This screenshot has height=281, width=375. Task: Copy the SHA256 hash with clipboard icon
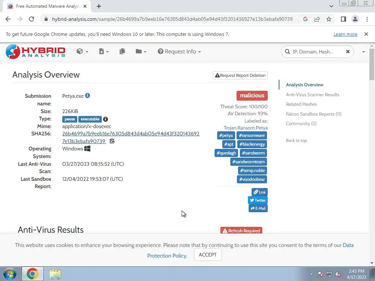pos(112,141)
